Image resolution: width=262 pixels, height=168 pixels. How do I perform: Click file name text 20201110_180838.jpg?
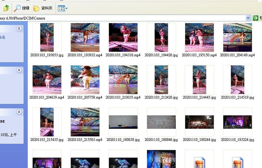123,140
